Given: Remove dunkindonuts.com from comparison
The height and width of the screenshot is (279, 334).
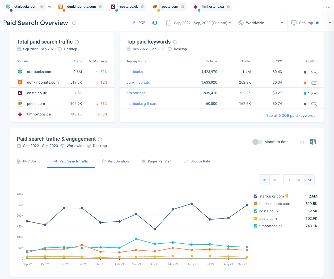Looking at the screenshot, I should click(x=100, y=7).
